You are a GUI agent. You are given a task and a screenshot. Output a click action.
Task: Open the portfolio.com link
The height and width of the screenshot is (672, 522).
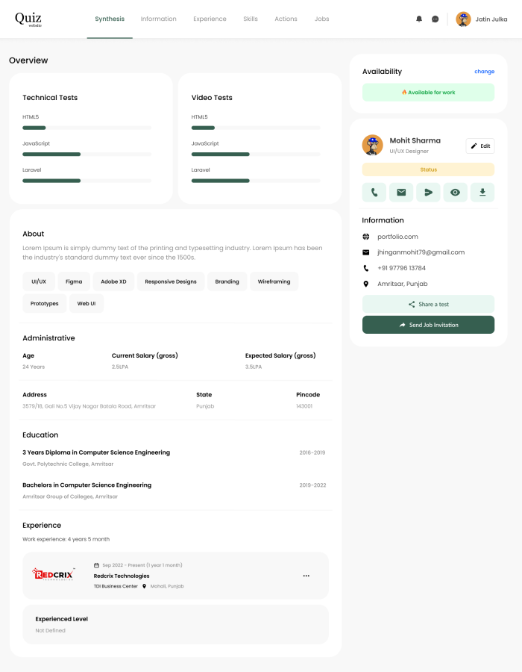[397, 237]
